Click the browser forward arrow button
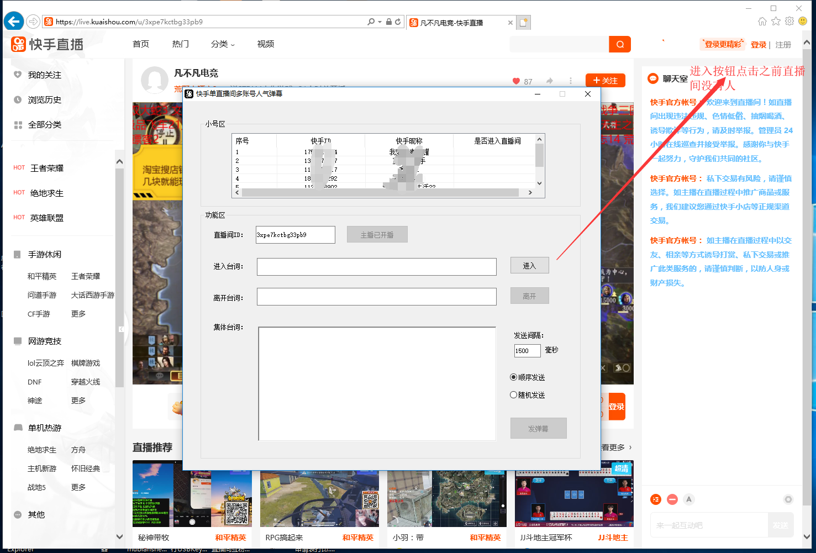This screenshot has height=553, width=816. (33, 22)
